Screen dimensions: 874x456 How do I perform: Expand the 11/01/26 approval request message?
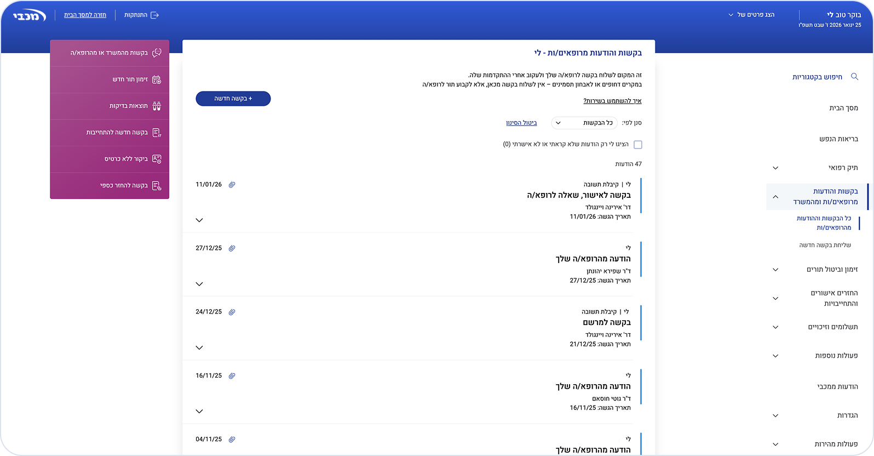coord(199,220)
